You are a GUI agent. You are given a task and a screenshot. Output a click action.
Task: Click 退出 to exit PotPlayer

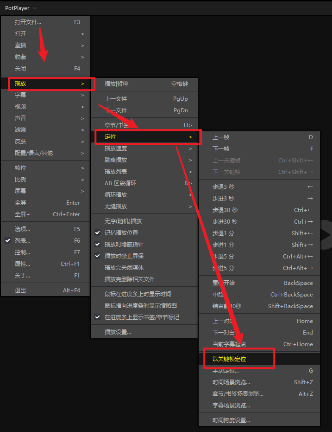coord(20,290)
